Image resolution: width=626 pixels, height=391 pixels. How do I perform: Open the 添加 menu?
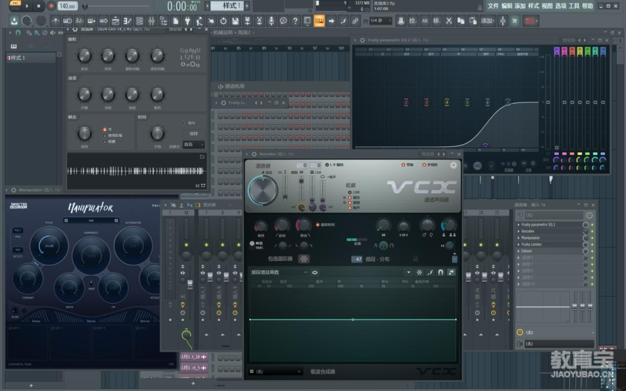coord(520,6)
